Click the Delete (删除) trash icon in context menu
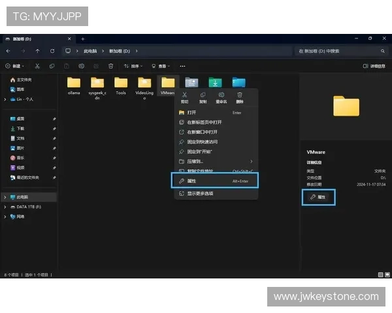Viewport: 392px width, 313px height. click(x=240, y=95)
